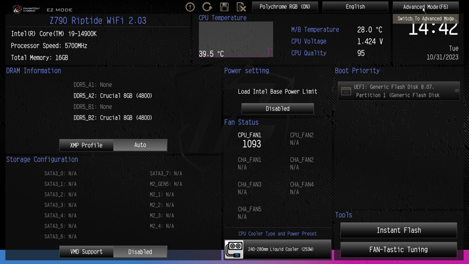Click Total Memory: 16GB
Screen dimensions: 469x264
pos(39,57)
